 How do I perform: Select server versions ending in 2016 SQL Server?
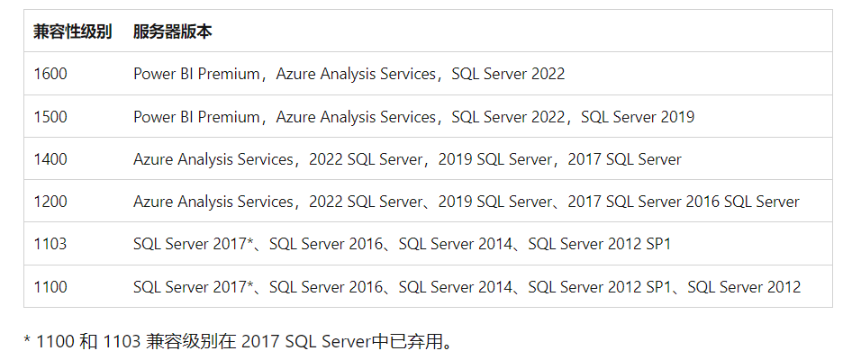pyautogui.click(x=467, y=202)
